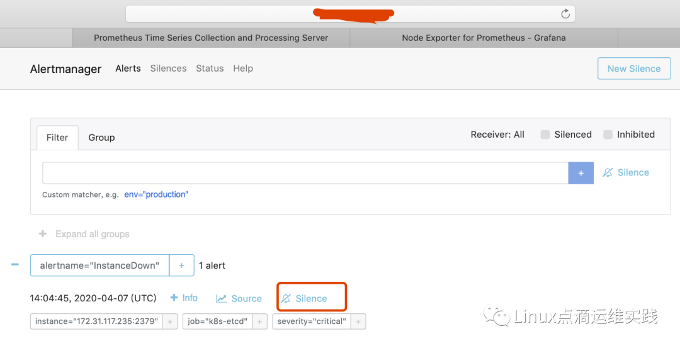This screenshot has height=346, width=680.
Task: Toggle the Inhibited checkbox
Action: (608, 135)
